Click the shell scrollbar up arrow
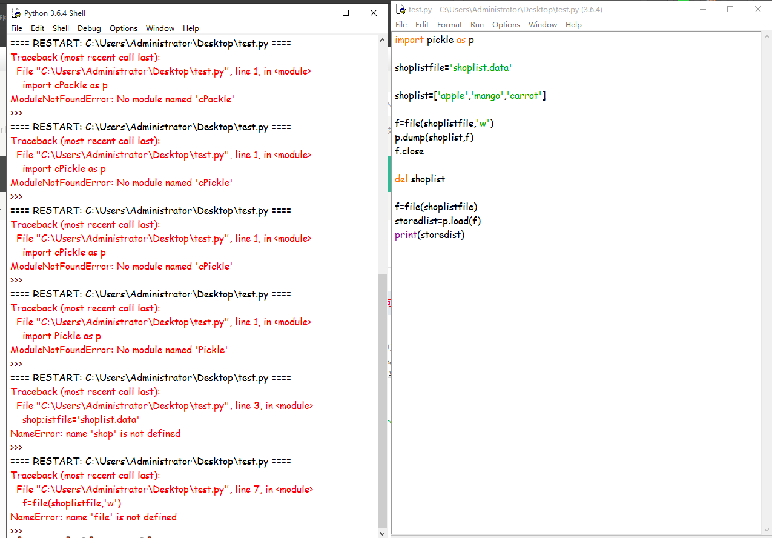 (x=381, y=40)
